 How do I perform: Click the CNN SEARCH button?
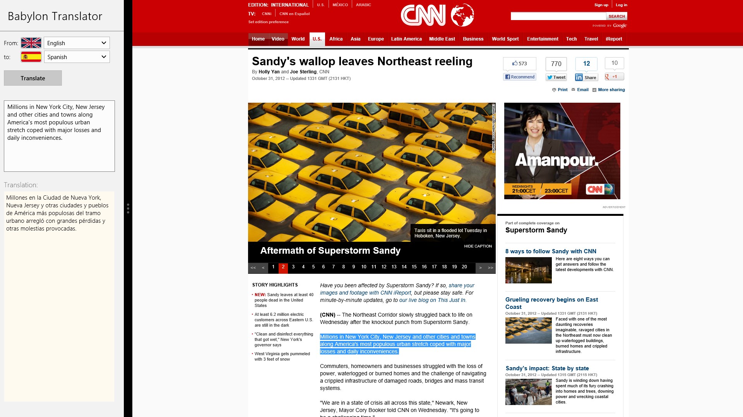pyautogui.click(x=616, y=16)
